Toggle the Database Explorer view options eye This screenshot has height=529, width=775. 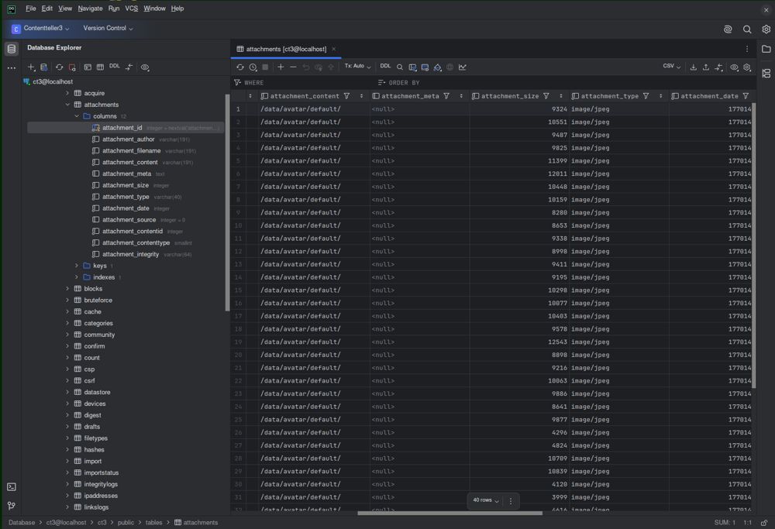[x=145, y=67]
